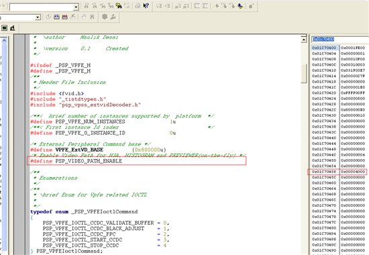
Task: Click the greyed circle icon ending the top toolbar
Action: coord(251,6)
